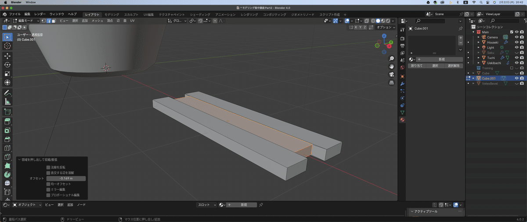Screen dimensions: 527x222
Task: Click the オフセット value field
Action: point(66,179)
